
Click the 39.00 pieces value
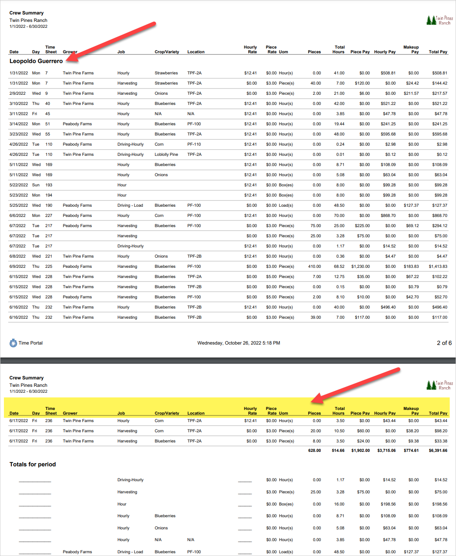click(x=316, y=318)
